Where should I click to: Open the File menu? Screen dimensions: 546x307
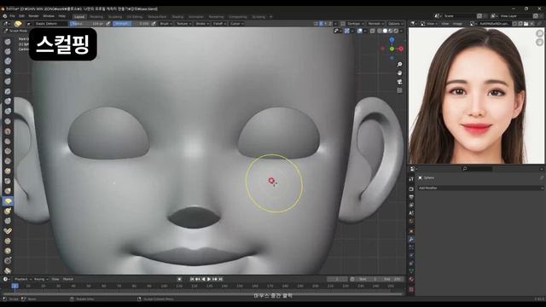tap(12, 16)
